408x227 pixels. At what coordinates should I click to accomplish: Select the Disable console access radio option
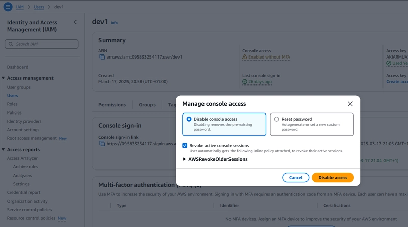pyautogui.click(x=189, y=119)
